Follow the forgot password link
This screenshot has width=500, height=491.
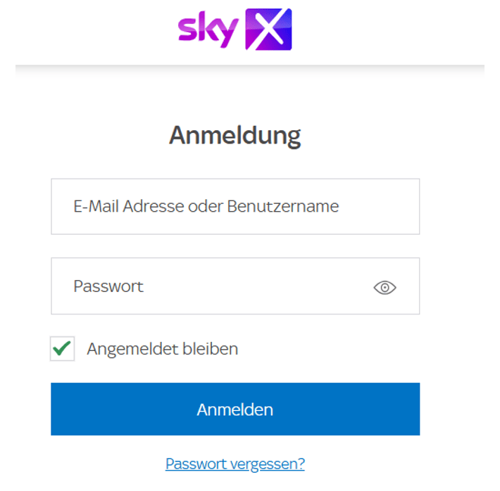tap(235, 464)
